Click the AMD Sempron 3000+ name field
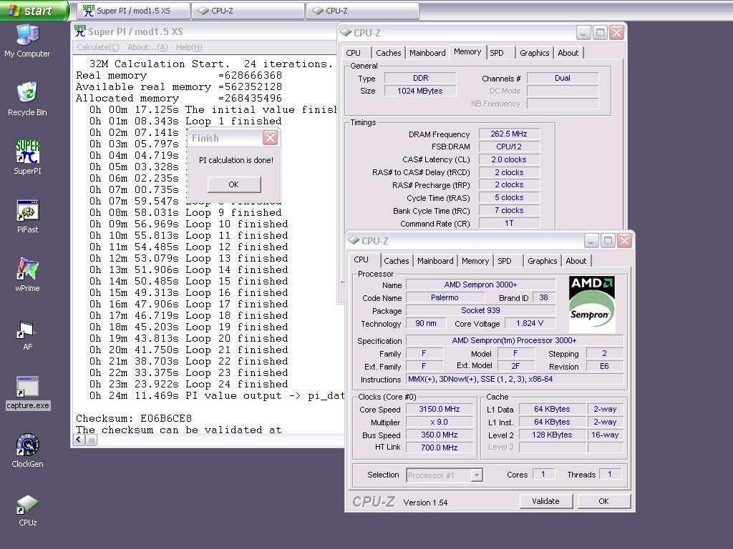Screen dimensions: 733x549 pos(480,285)
